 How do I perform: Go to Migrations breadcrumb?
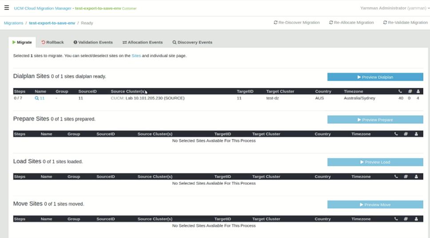pos(13,23)
